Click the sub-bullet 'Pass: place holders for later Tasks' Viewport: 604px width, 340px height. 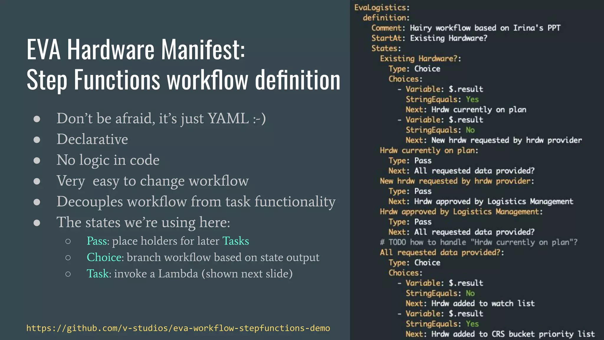click(168, 241)
